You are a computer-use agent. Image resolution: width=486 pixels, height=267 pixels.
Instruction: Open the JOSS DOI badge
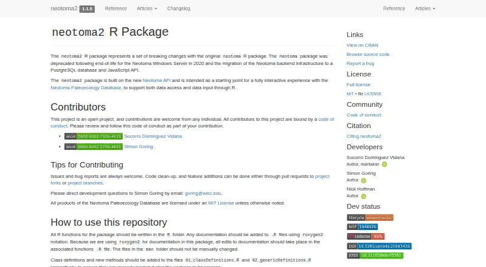coord(375,255)
